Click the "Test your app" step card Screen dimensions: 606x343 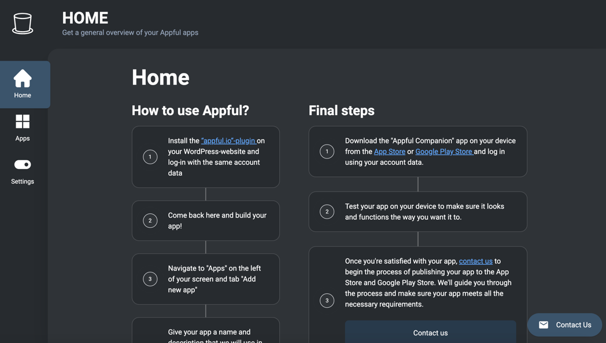[x=417, y=212]
